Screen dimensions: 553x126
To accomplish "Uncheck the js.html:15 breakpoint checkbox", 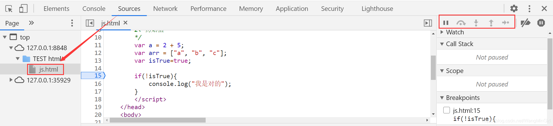I will point(446,110).
